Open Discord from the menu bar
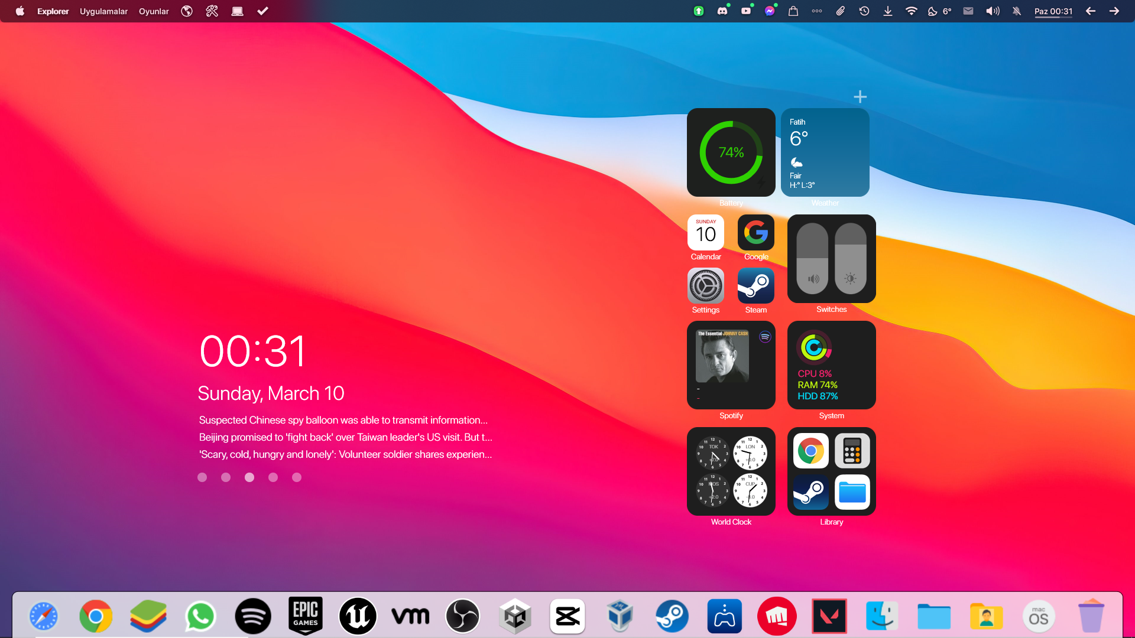This screenshot has height=638, width=1135. pos(722,11)
